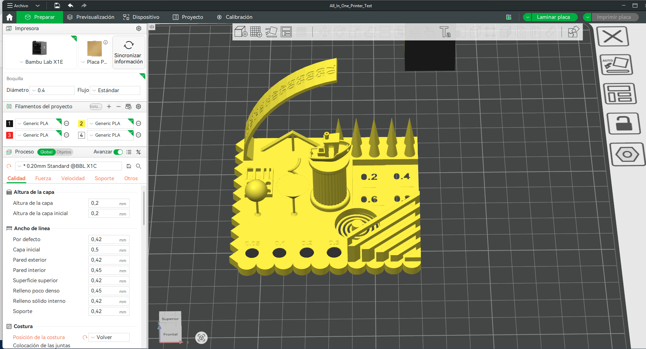Edit filament 2 preset icon
The width and height of the screenshot is (646, 349).
pos(138,123)
